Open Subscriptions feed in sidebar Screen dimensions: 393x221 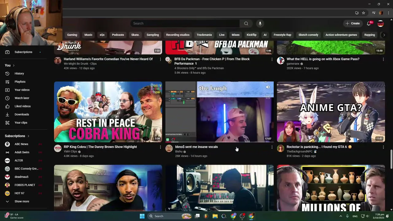tap(23, 52)
